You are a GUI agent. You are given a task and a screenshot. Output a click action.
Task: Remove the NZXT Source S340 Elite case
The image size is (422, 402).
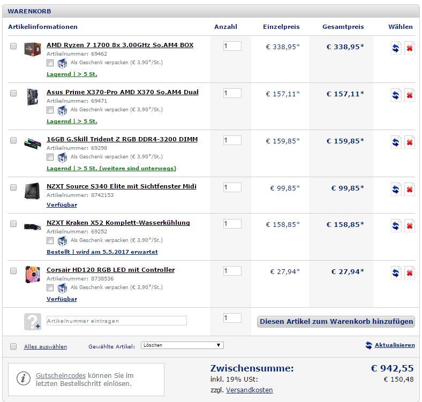[x=410, y=189]
